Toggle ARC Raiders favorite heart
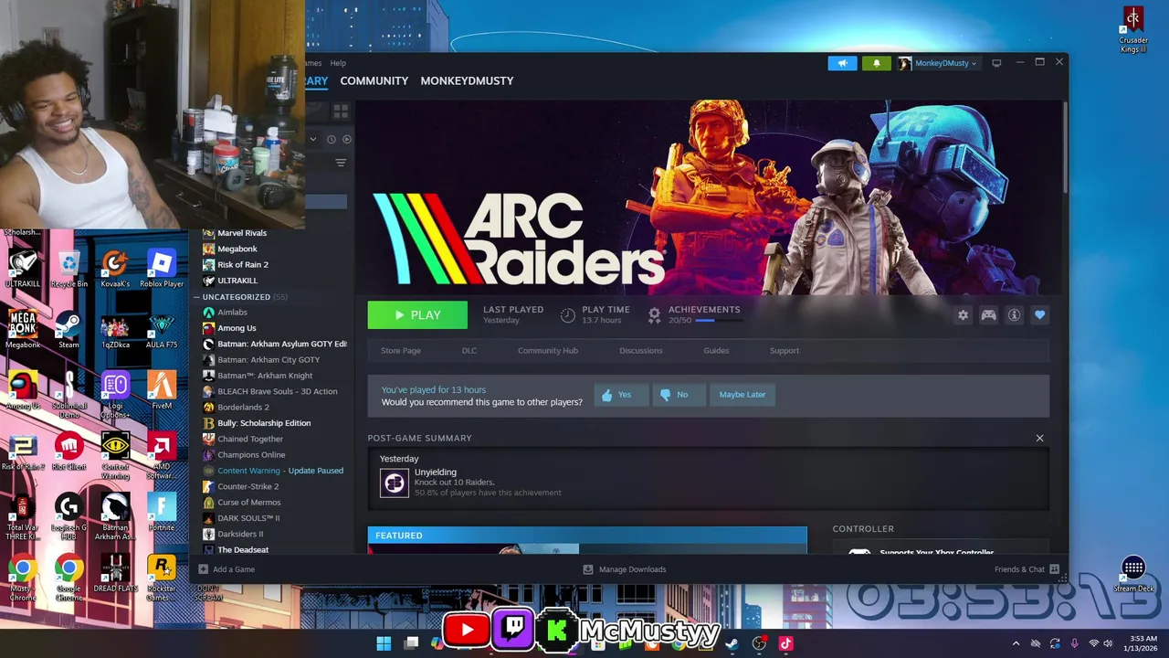 click(1039, 315)
